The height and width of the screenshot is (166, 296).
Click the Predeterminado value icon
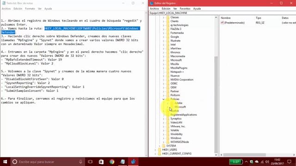(x=222, y=23)
